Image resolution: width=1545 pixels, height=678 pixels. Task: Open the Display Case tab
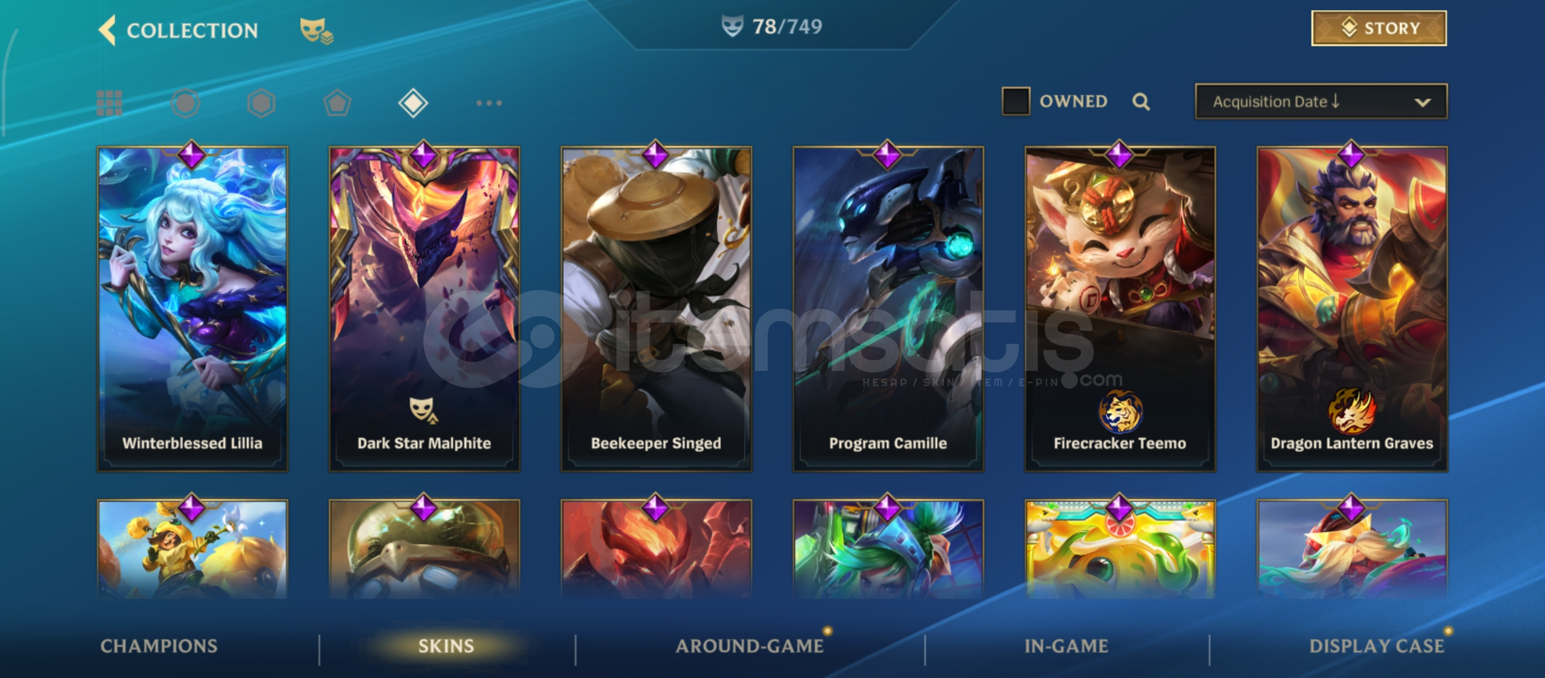coord(1377,646)
